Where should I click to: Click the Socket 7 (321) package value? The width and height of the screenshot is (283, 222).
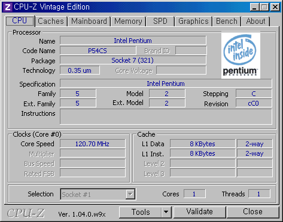pos(133,60)
